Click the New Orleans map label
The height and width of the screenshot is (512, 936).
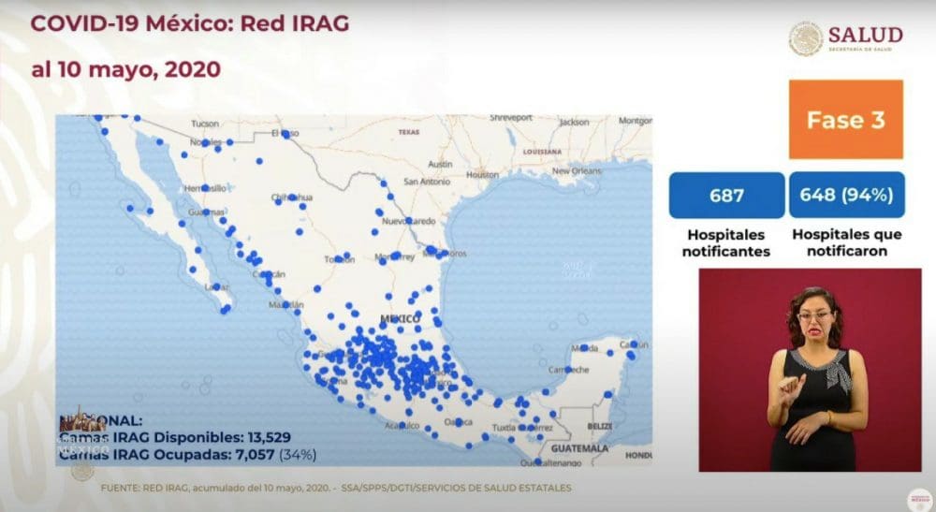pyautogui.click(x=577, y=170)
